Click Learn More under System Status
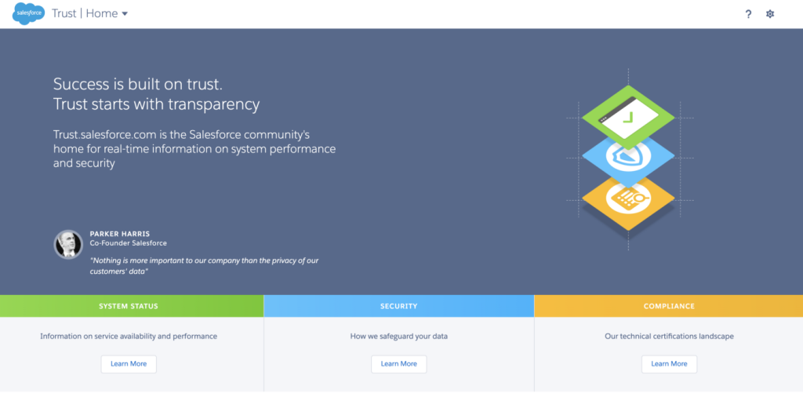This screenshot has height=408, width=803. click(129, 364)
